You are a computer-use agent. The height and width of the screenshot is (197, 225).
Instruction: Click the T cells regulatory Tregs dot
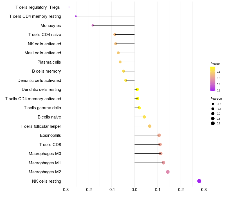click(x=69, y=7)
